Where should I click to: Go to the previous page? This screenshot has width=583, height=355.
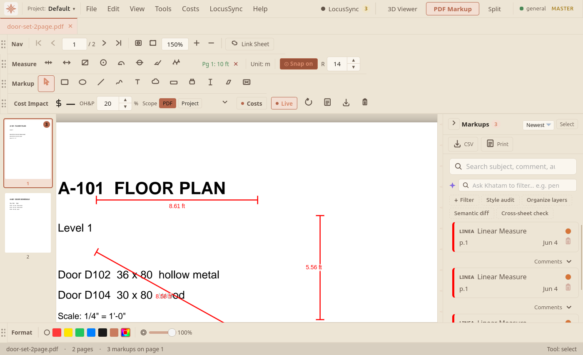coord(53,43)
